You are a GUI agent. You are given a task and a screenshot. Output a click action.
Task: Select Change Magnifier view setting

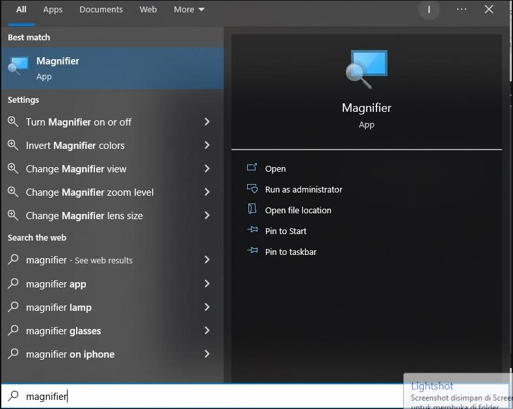[112, 168]
